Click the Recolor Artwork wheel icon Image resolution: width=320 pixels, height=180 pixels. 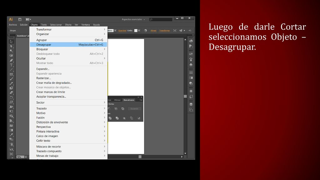[146, 31]
